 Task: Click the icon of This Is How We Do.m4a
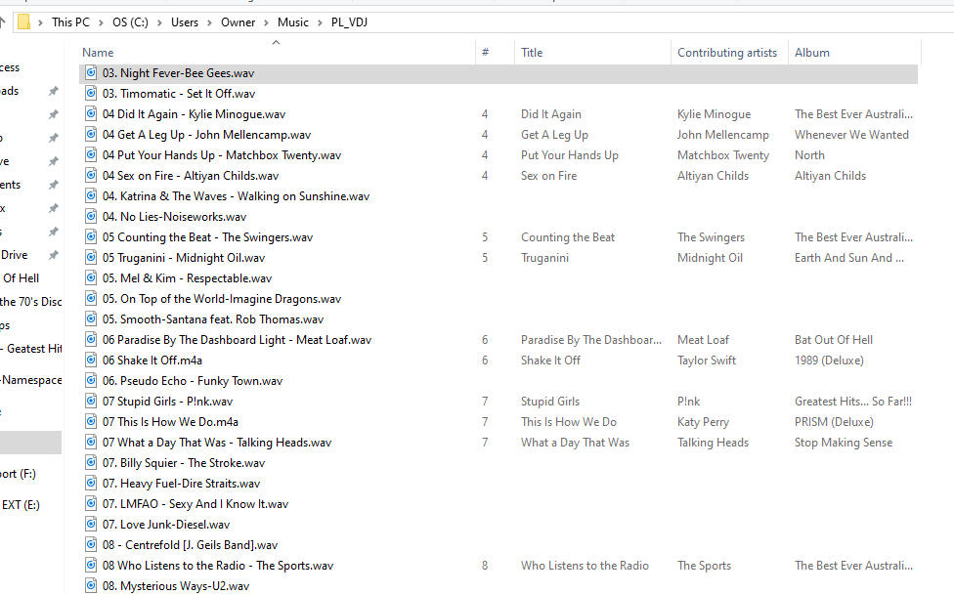click(x=91, y=421)
